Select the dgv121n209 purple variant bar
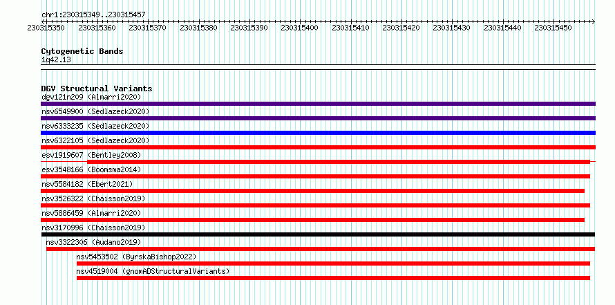615x305 pixels. click(x=318, y=104)
